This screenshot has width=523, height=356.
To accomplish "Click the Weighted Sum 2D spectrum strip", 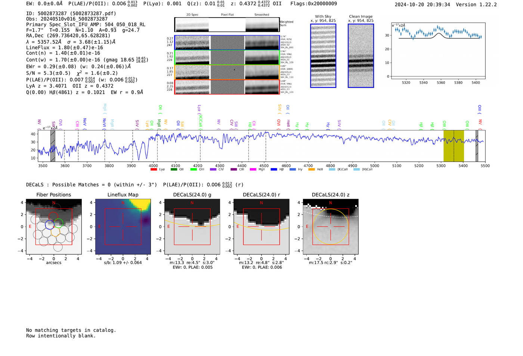I will pos(227,25).
